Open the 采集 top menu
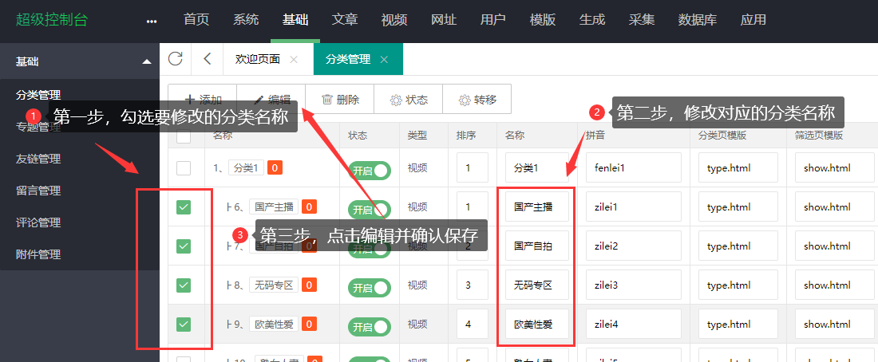This screenshot has height=362, width=878. tap(641, 20)
